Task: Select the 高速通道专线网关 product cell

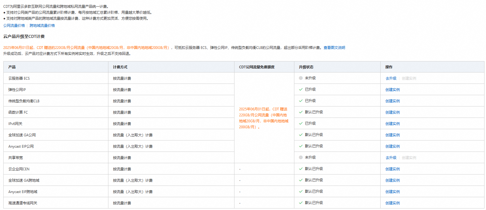Action: tap(56, 203)
